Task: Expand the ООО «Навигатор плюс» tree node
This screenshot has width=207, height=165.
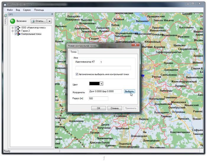Action: (12, 28)
